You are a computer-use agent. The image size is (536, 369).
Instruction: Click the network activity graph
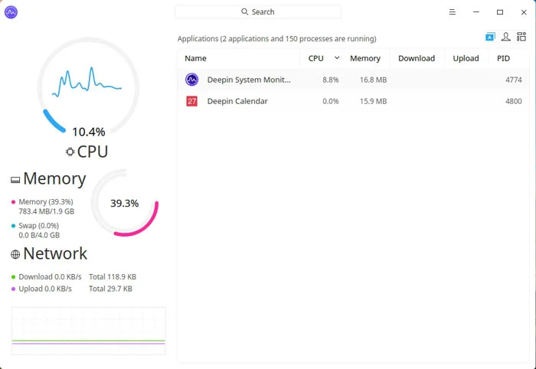pos(88,331)
